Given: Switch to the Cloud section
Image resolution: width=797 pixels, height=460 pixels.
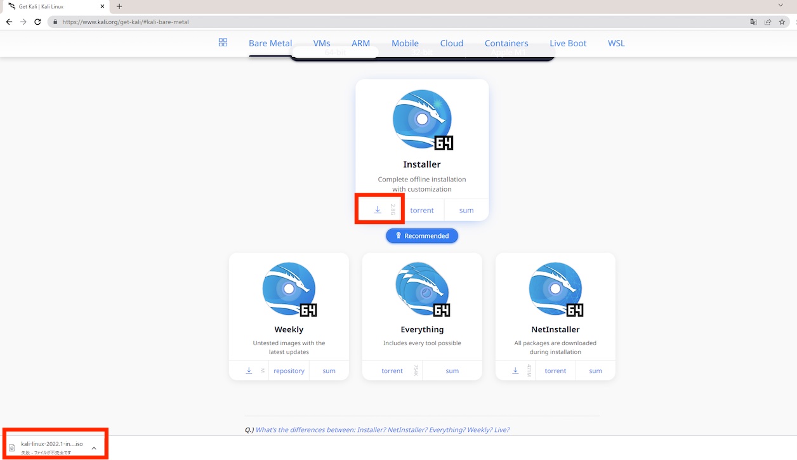Looking at the screenshot, I should 452,43.
